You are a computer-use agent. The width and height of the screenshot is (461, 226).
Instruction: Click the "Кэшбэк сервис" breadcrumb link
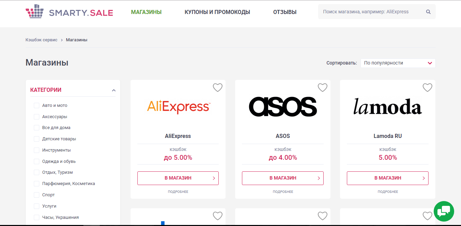pyautogui.click(x=41, y=40)
